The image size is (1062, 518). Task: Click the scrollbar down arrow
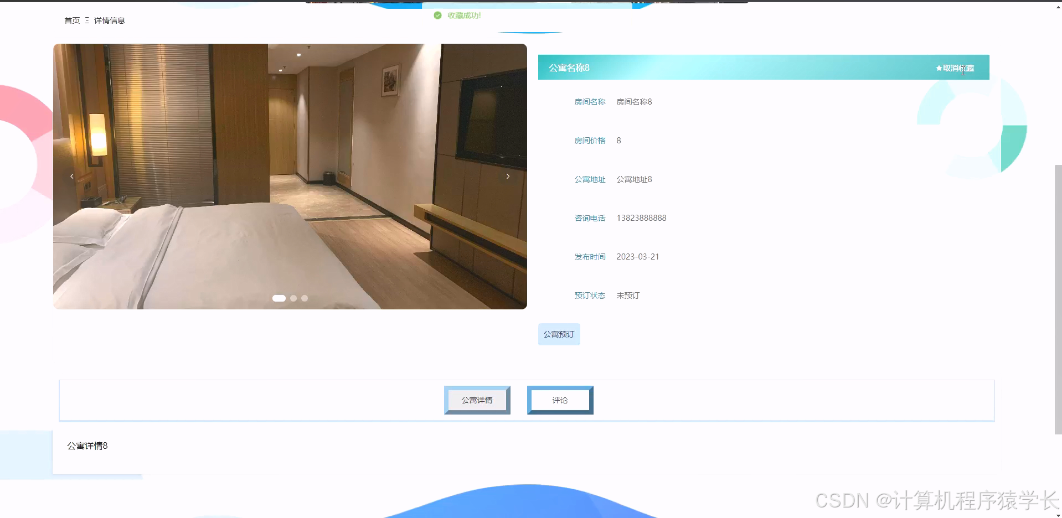pos(1058,514)
